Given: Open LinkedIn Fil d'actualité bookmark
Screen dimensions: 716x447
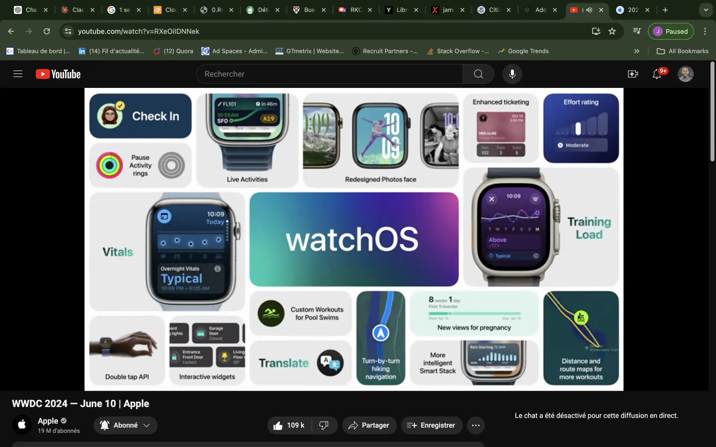Looking at the screenshot, I should 111,51.
